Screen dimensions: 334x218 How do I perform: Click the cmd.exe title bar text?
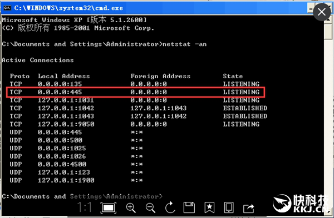point(68,8)
